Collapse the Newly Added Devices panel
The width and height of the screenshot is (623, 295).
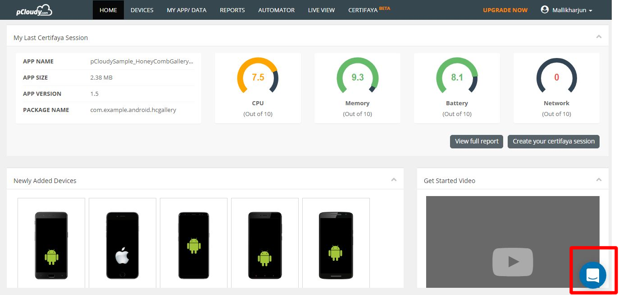point(394,180)
